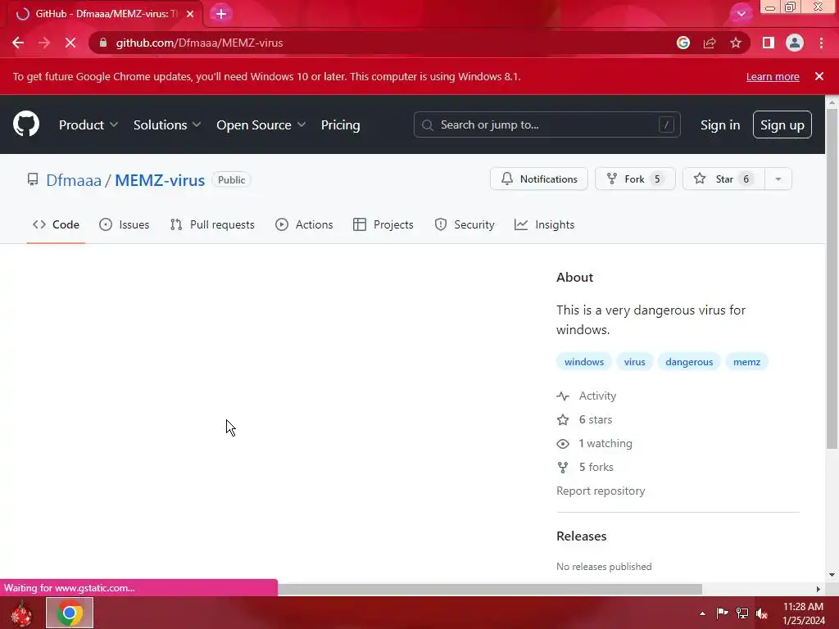
Task: Click Sign in
Action: tap(720, 124)
